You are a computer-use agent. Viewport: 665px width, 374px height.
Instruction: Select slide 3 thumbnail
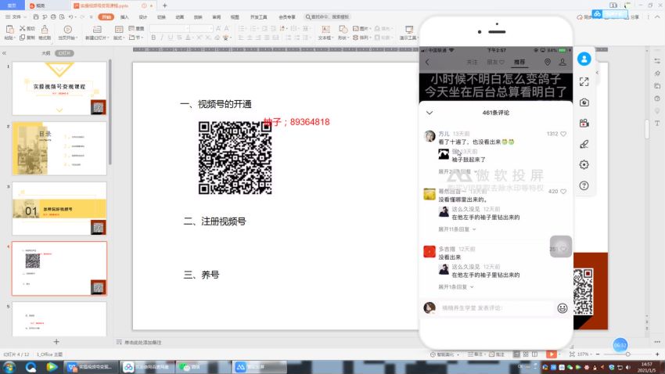(59, 209)
